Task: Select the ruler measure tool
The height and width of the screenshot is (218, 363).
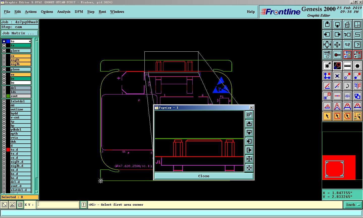Action: pos(347,66)
